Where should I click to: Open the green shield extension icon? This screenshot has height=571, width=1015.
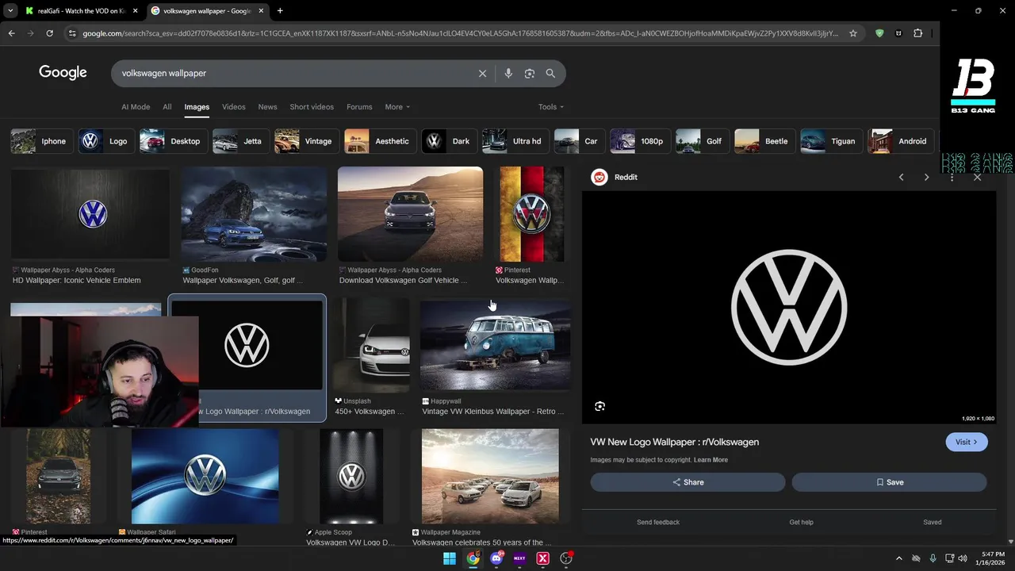879,33
